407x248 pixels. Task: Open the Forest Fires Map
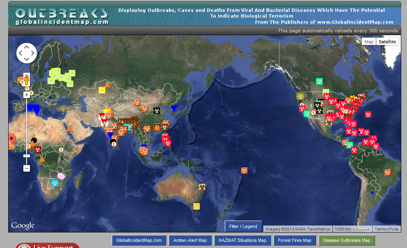coord(295,240)
